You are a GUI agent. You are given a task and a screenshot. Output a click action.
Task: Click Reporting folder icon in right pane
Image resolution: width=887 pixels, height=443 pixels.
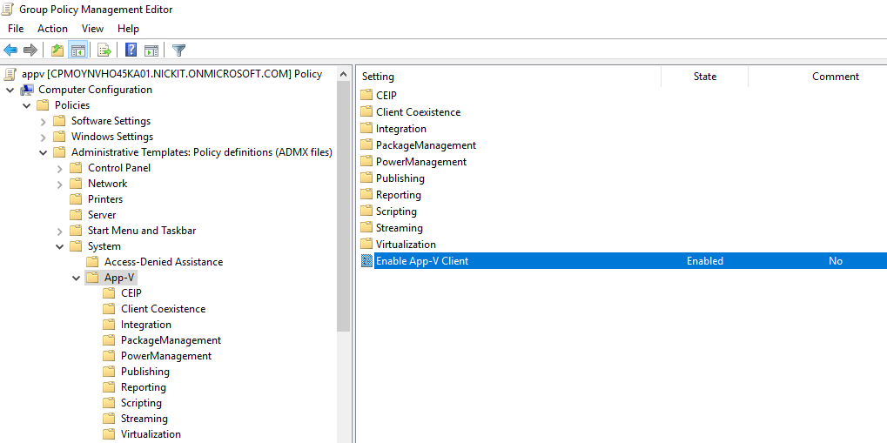(x=366, y=195)
